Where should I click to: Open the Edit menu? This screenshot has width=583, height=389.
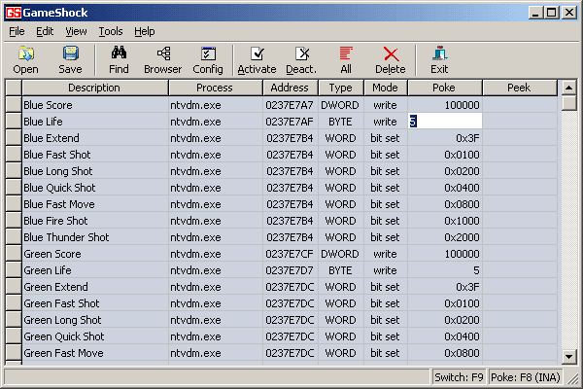[45, 32]
